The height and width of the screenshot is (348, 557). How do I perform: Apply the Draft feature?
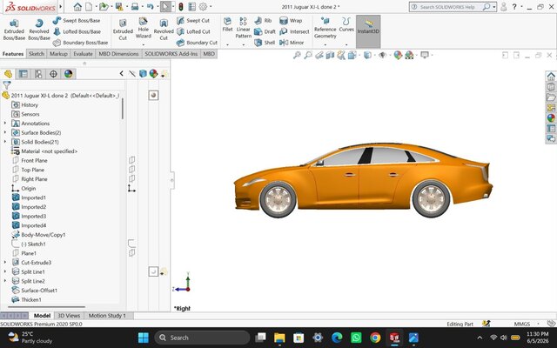point(265,31)
